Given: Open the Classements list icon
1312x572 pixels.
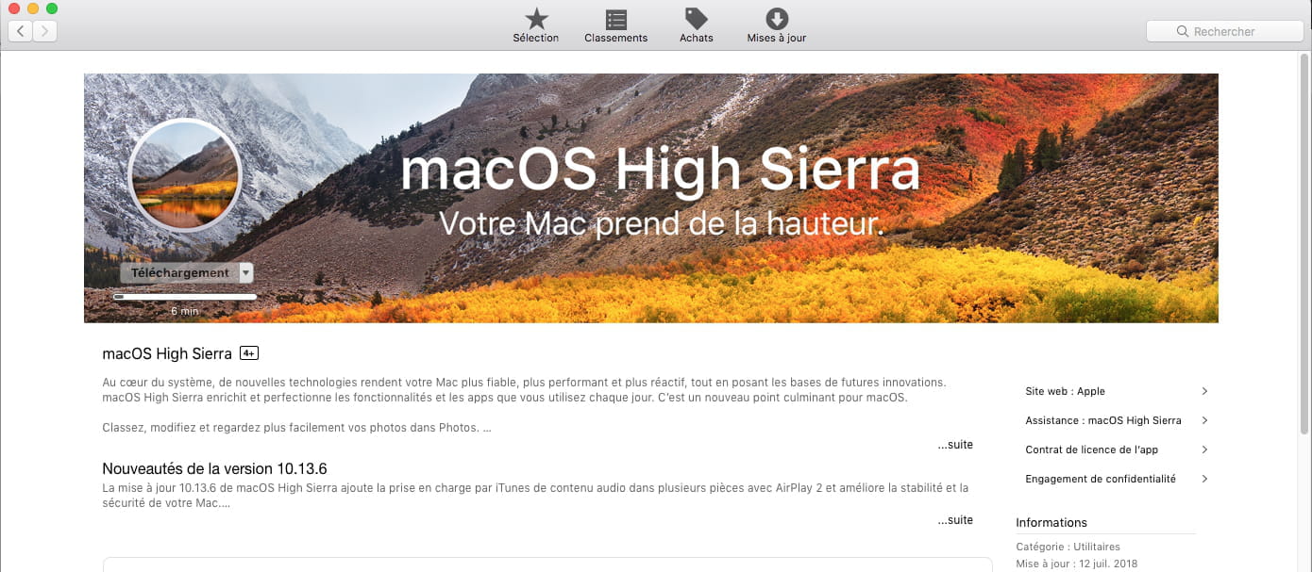Looking at the screenshot, I should click(x=616, y=19).
